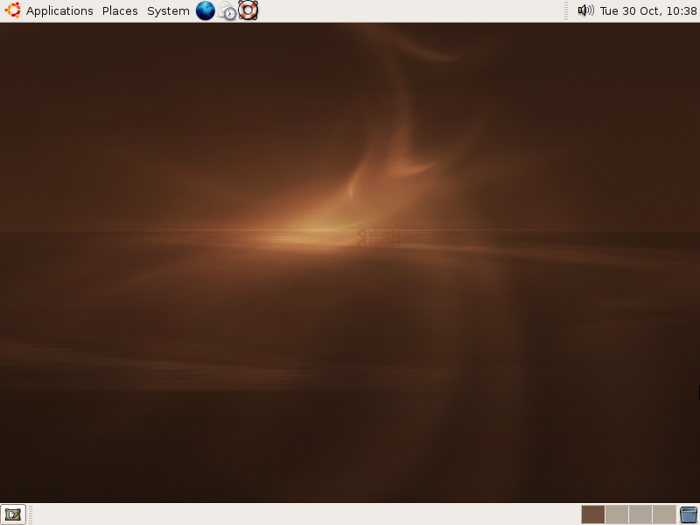Switch to the second workspace
The height and width of the screenshot is (525, 700).
616,514
